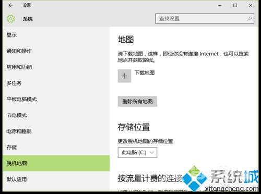Click the back arrow in title bar
261x194 pixels.
[x=10, y=5]
